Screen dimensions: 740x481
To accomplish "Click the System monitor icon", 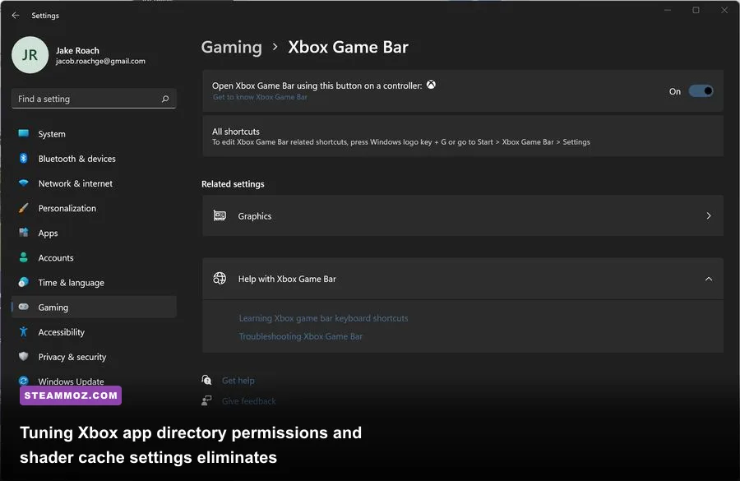I will pos(23,133).
